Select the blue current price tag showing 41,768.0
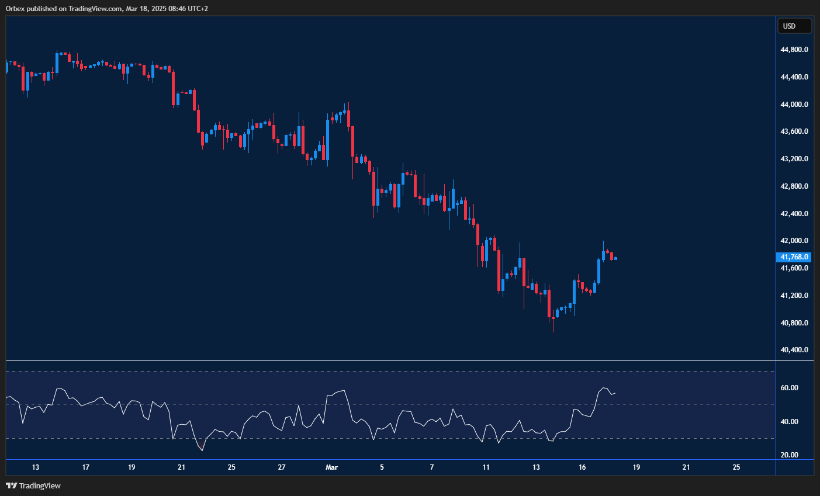The image size is (820, 496). 793,257
